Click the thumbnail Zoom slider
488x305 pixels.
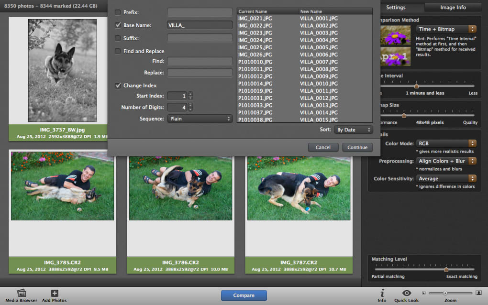tap(450, 293)
